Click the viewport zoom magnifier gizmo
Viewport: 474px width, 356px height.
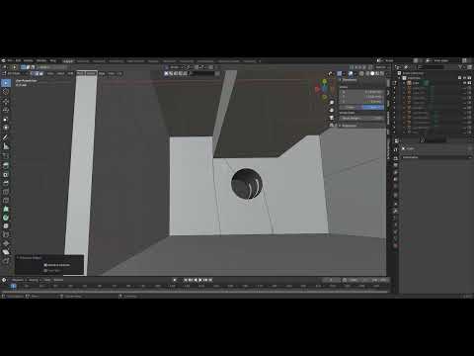click(332, 103)
